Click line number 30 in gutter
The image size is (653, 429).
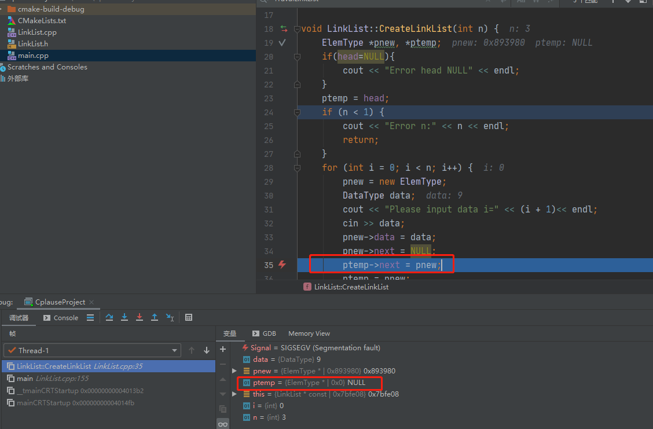tap(269, 196)
